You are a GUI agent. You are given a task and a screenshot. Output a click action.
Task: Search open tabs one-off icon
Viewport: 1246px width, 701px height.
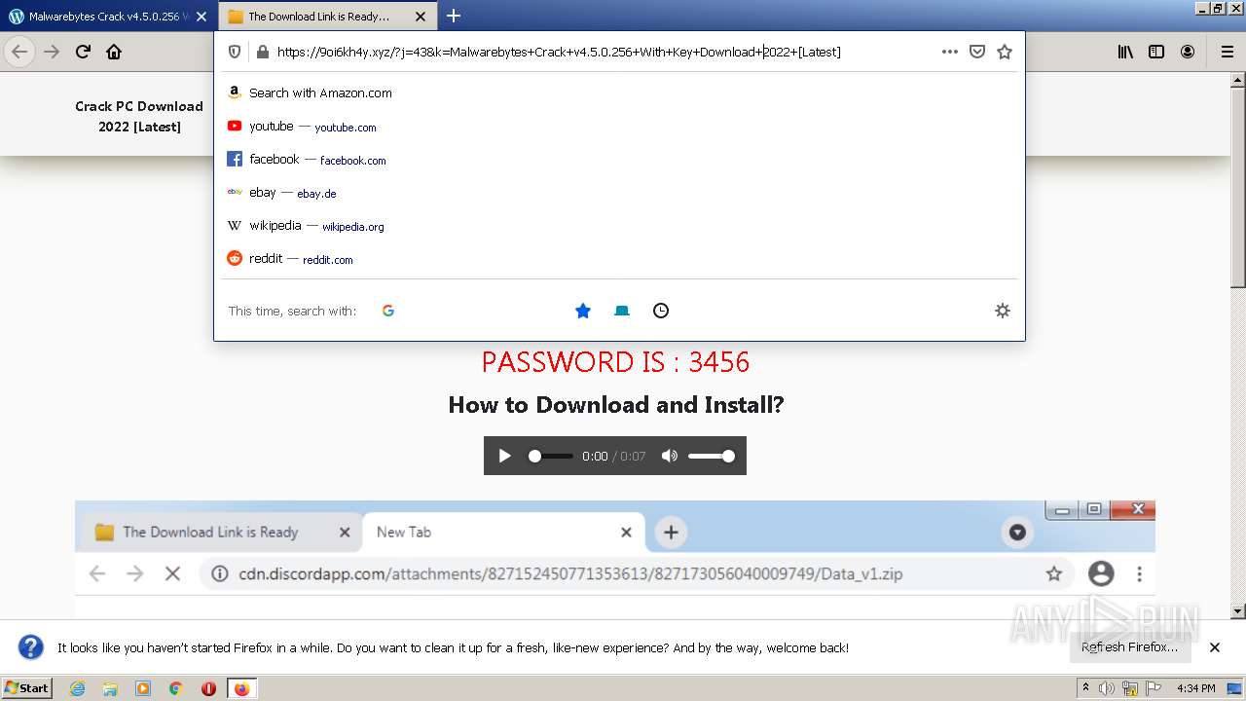coord(622,311)
